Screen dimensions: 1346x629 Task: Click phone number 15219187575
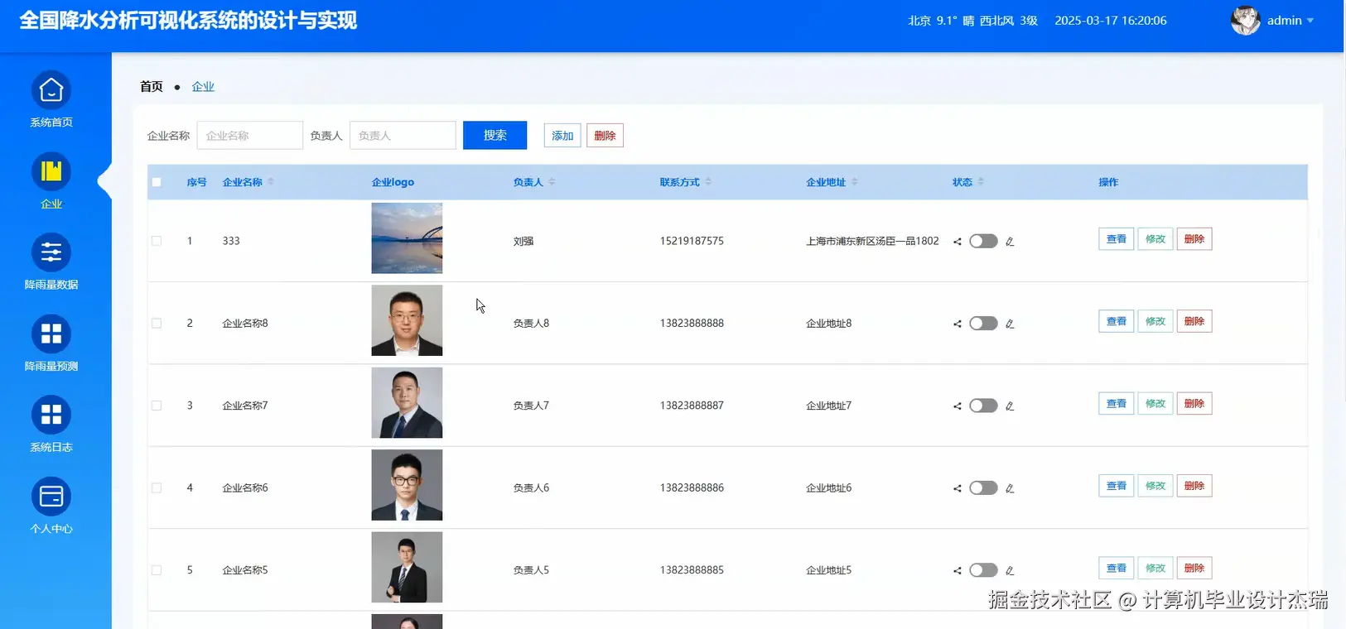(x=692, y=241)
